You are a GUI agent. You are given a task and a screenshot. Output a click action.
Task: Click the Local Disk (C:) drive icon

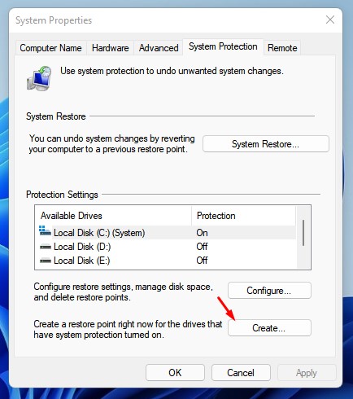45,230
